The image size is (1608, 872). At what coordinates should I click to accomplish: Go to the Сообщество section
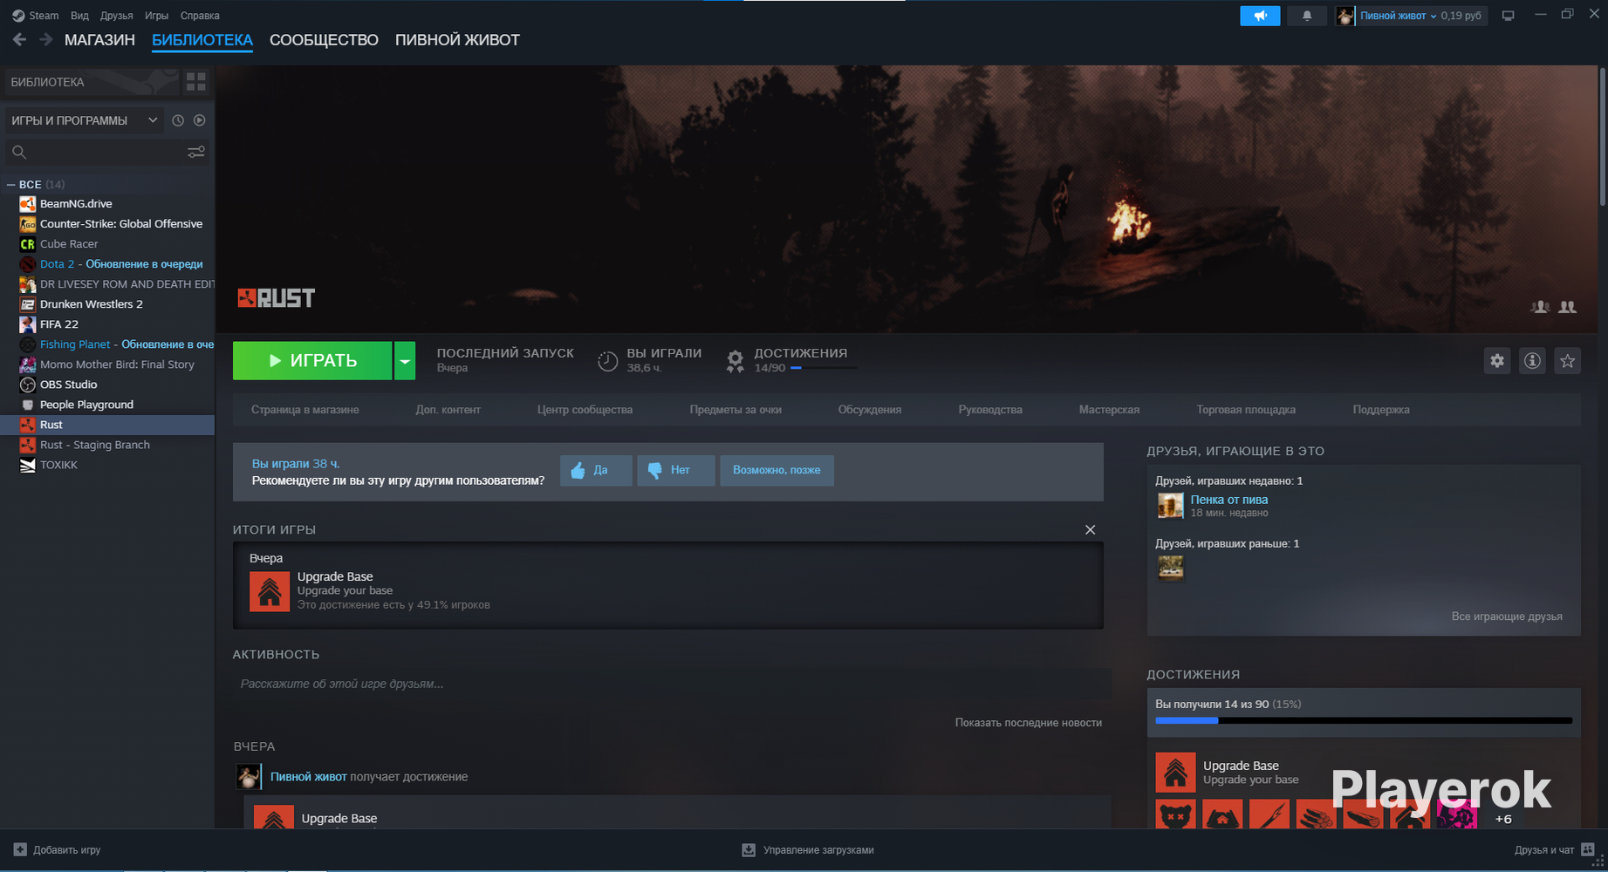coord(324,40)
